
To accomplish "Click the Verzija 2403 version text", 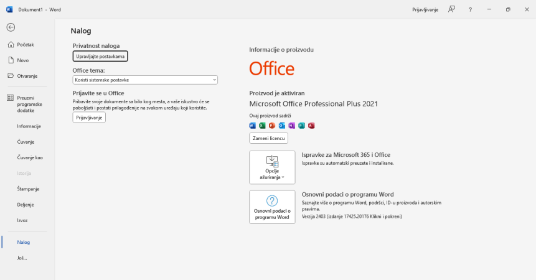I will point(352,217).
